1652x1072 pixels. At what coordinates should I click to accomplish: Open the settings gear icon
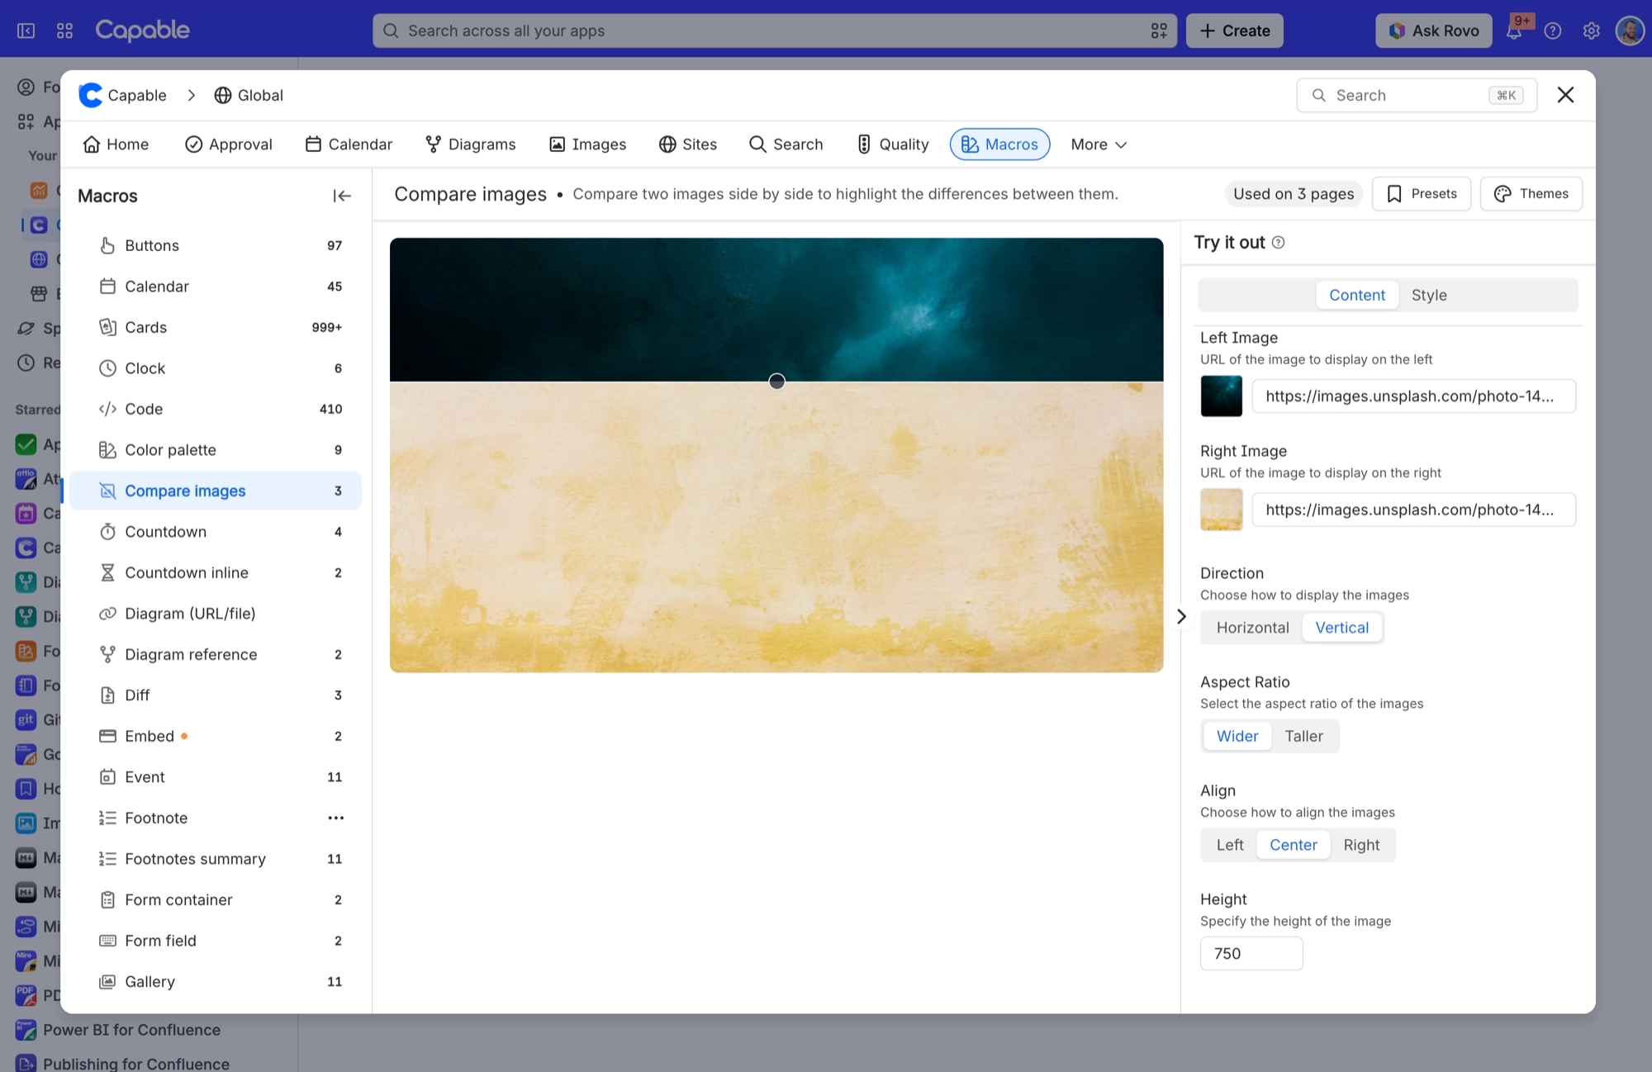[x=1591, y=31]
